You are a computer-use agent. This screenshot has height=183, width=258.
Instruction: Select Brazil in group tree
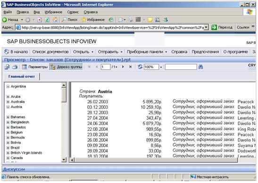point(15,148)
